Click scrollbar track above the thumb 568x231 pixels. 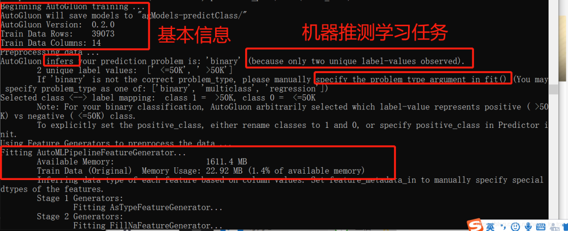click(x=553, y=42)
